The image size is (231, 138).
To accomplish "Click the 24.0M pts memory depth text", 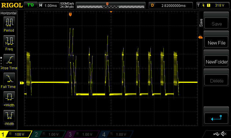I will [67, 7].
